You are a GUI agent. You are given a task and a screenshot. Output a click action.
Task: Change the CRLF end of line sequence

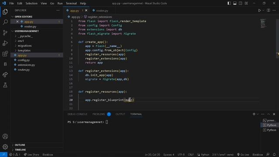coord(191,154)
